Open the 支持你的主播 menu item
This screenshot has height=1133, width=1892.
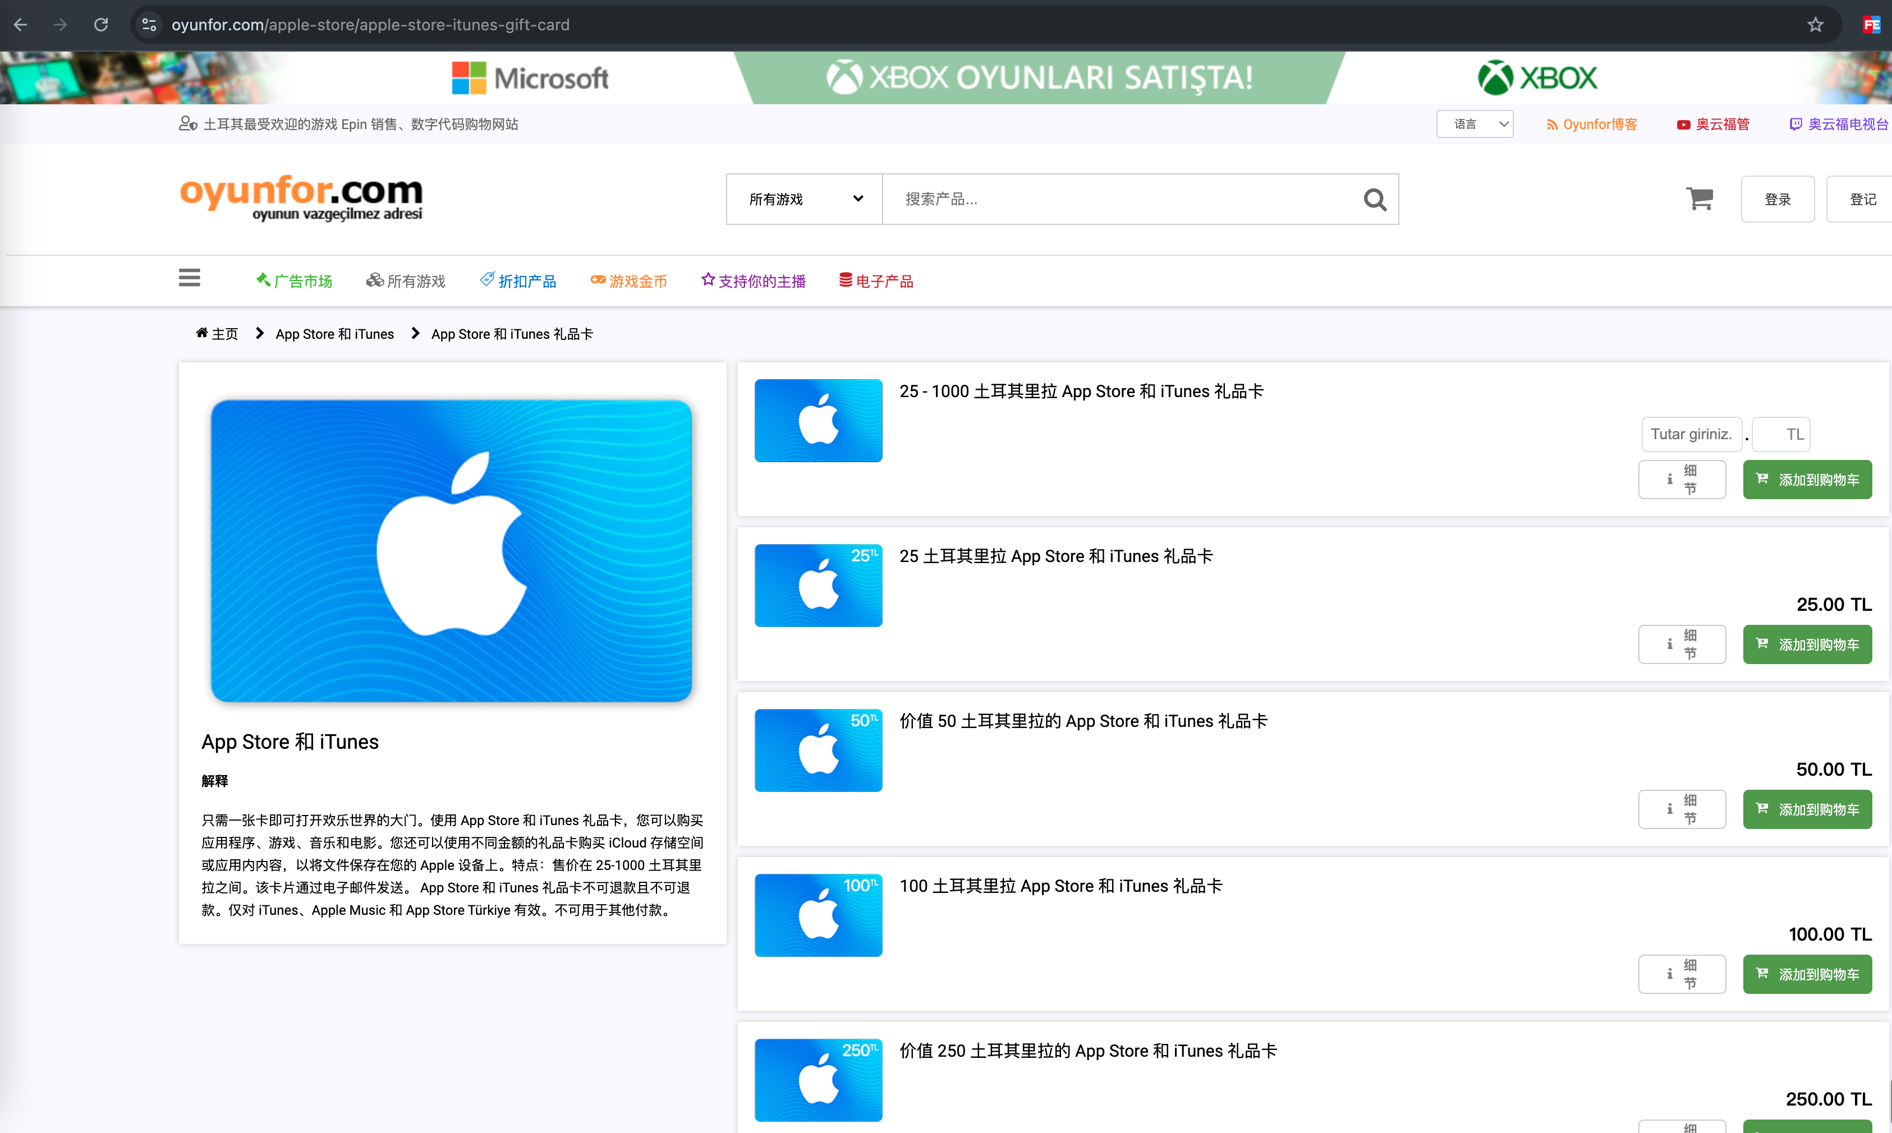tap(753, 281)
